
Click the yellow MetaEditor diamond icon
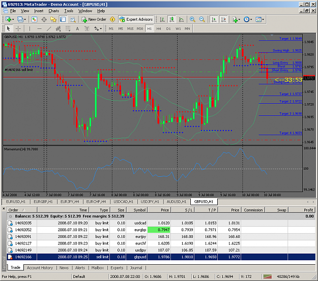112,19
